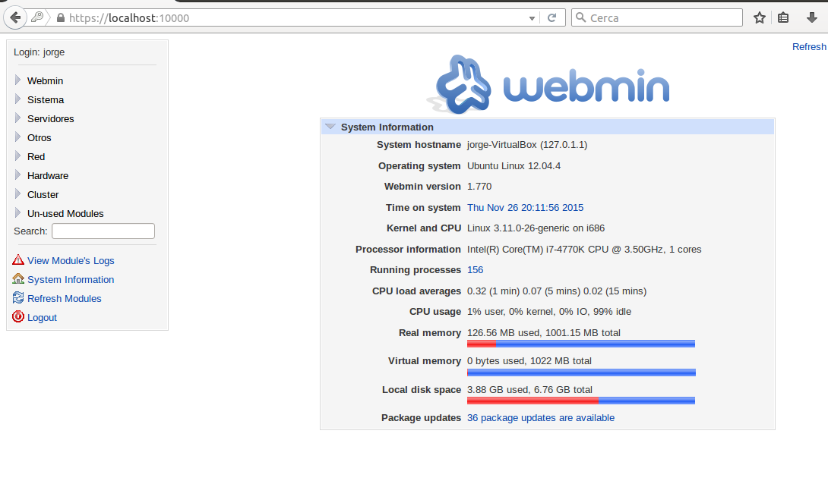Expand the Un-used Modules section
Screen dimensions: 828x481
(65, 213)
